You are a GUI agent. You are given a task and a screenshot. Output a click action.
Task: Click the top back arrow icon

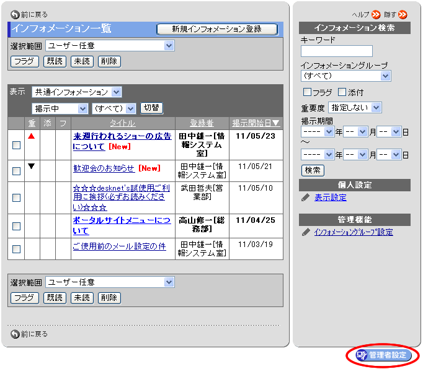[15, 14]
